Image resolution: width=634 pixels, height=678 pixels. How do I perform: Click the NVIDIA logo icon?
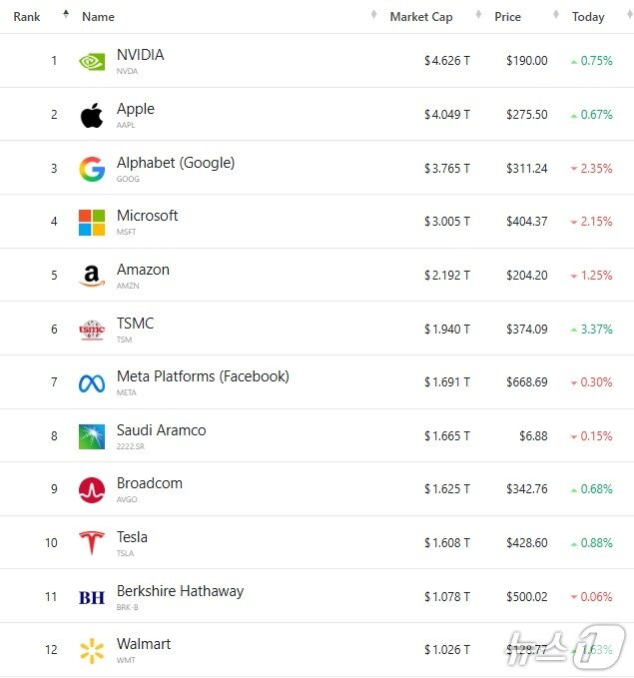pos(92,61)
